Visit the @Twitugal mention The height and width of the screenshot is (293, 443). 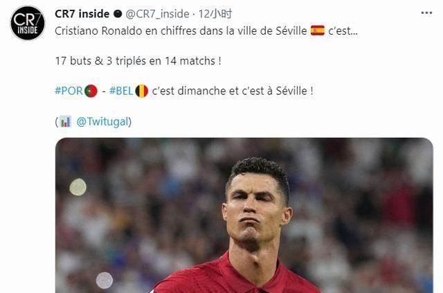click(102, 122)
